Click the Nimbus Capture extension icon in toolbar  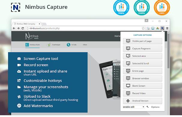click(162, 28)
